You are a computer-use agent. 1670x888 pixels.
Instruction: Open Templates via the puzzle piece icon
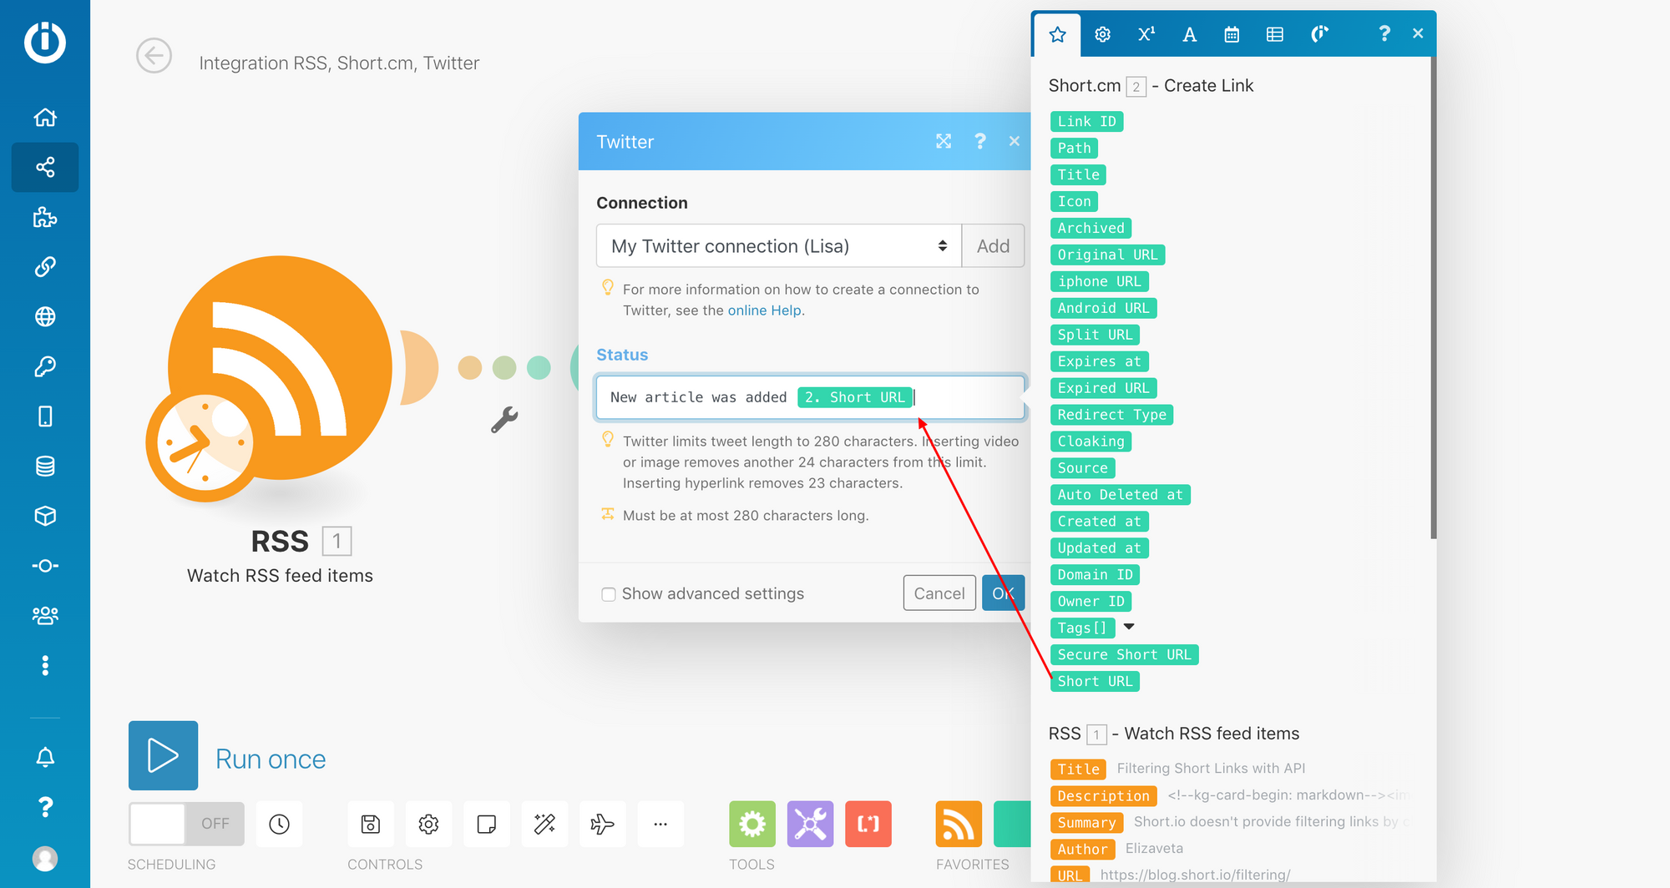coord(45,218)
